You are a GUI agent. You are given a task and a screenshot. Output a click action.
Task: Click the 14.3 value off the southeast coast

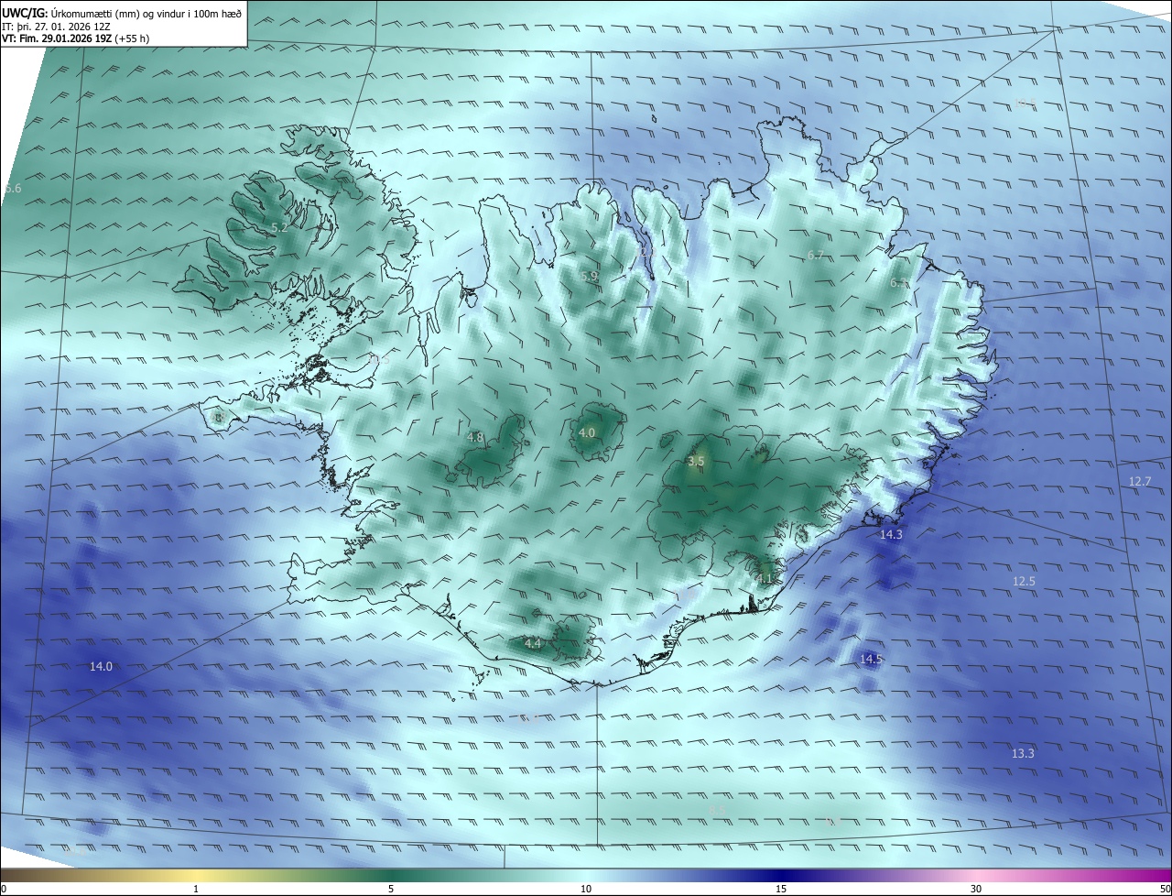[891, 534]
